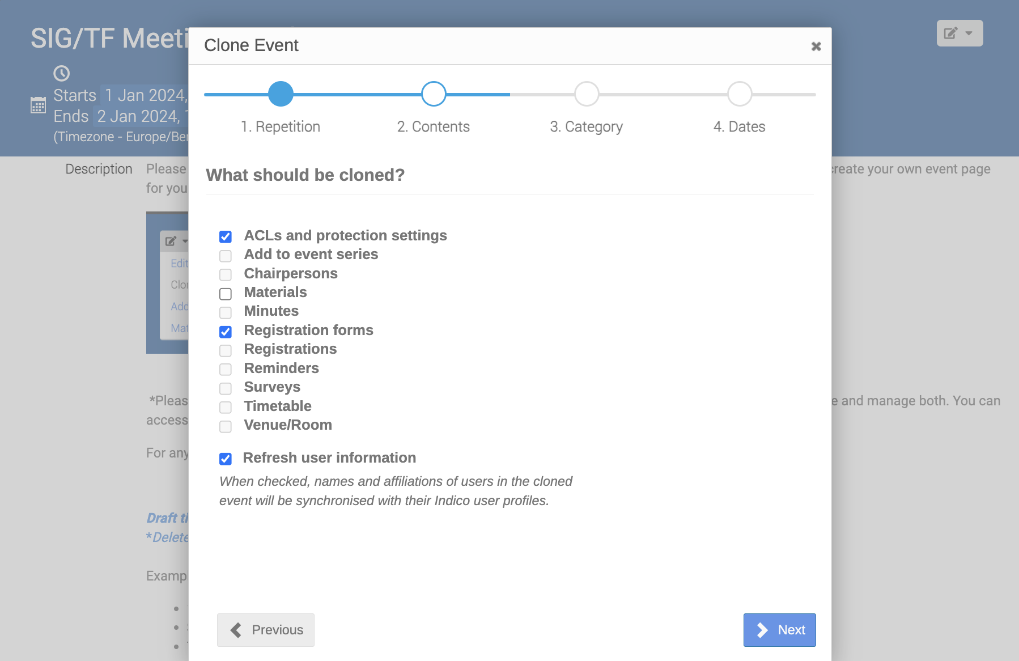Open the dropdown arrow beside the edit pencil

click(x=969, y=33)
